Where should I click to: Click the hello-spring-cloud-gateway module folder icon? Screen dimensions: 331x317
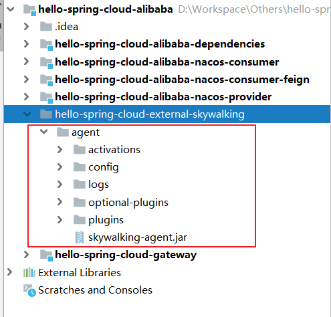(46, 255)
